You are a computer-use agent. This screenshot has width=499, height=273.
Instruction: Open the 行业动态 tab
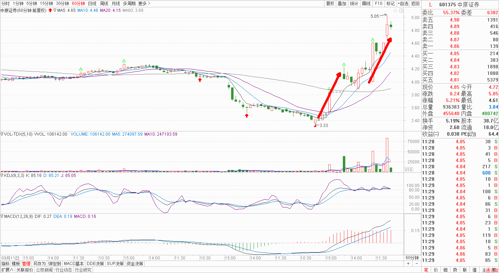64,270
